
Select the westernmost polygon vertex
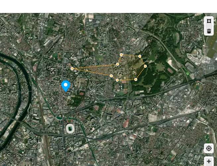(72, 68)
